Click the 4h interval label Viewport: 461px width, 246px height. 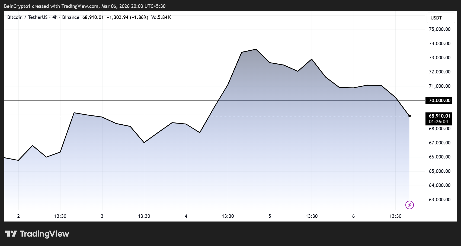[x=55, y=17]
